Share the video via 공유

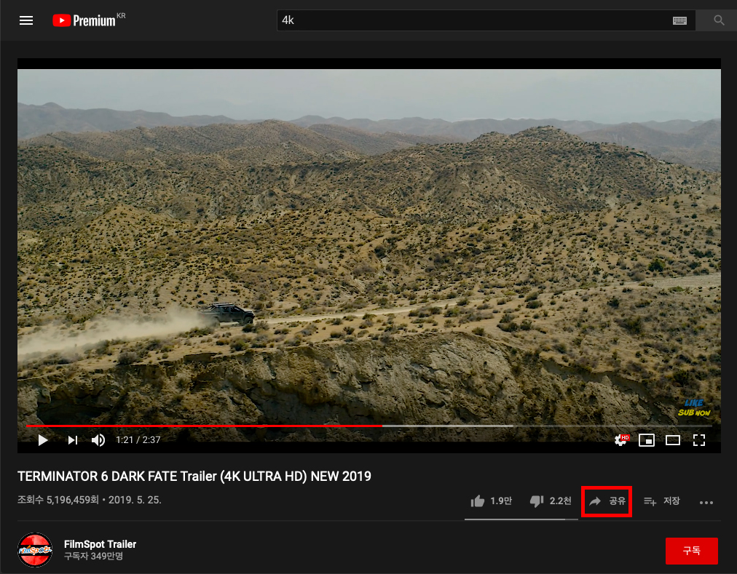[607, 501]
